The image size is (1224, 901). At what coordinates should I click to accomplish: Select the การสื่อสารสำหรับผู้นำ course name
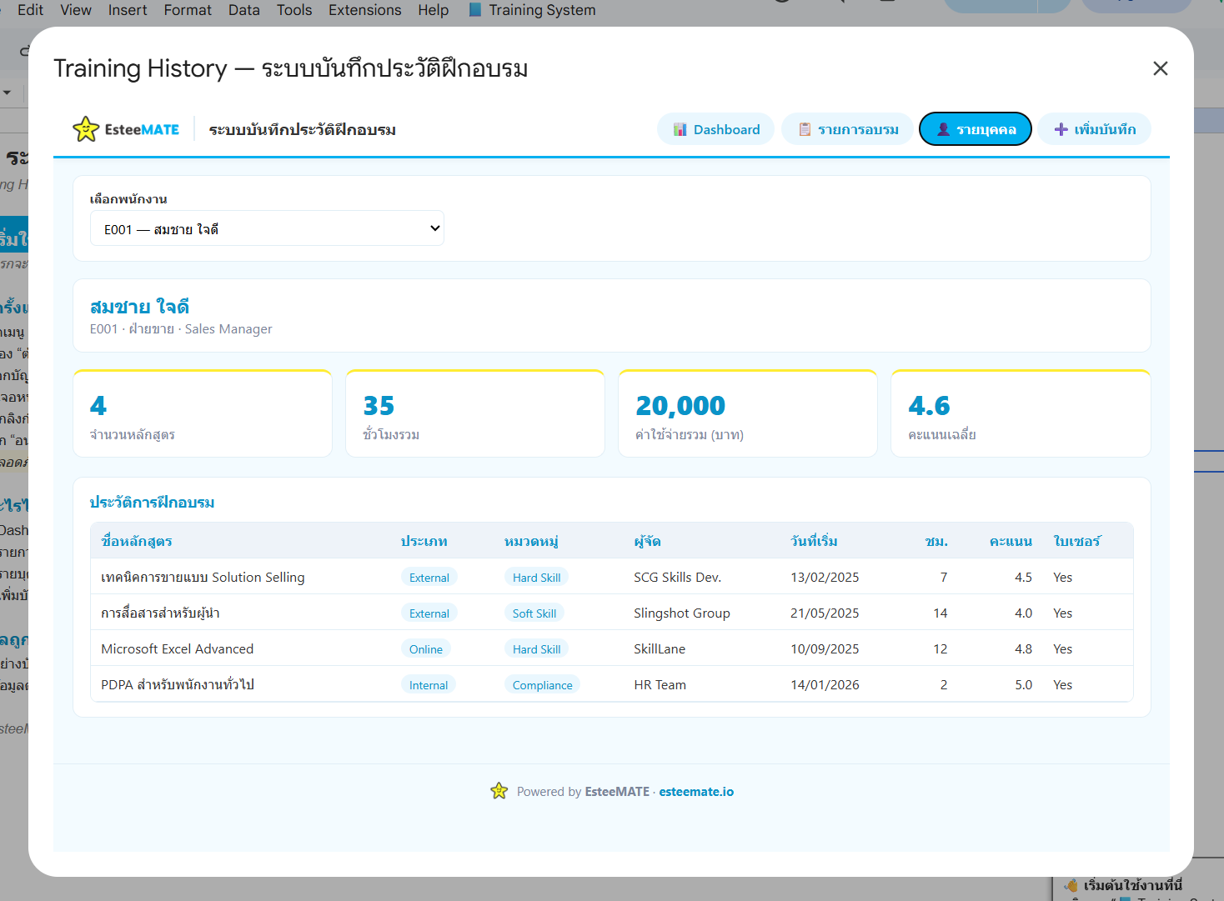[x=160, y=613]
